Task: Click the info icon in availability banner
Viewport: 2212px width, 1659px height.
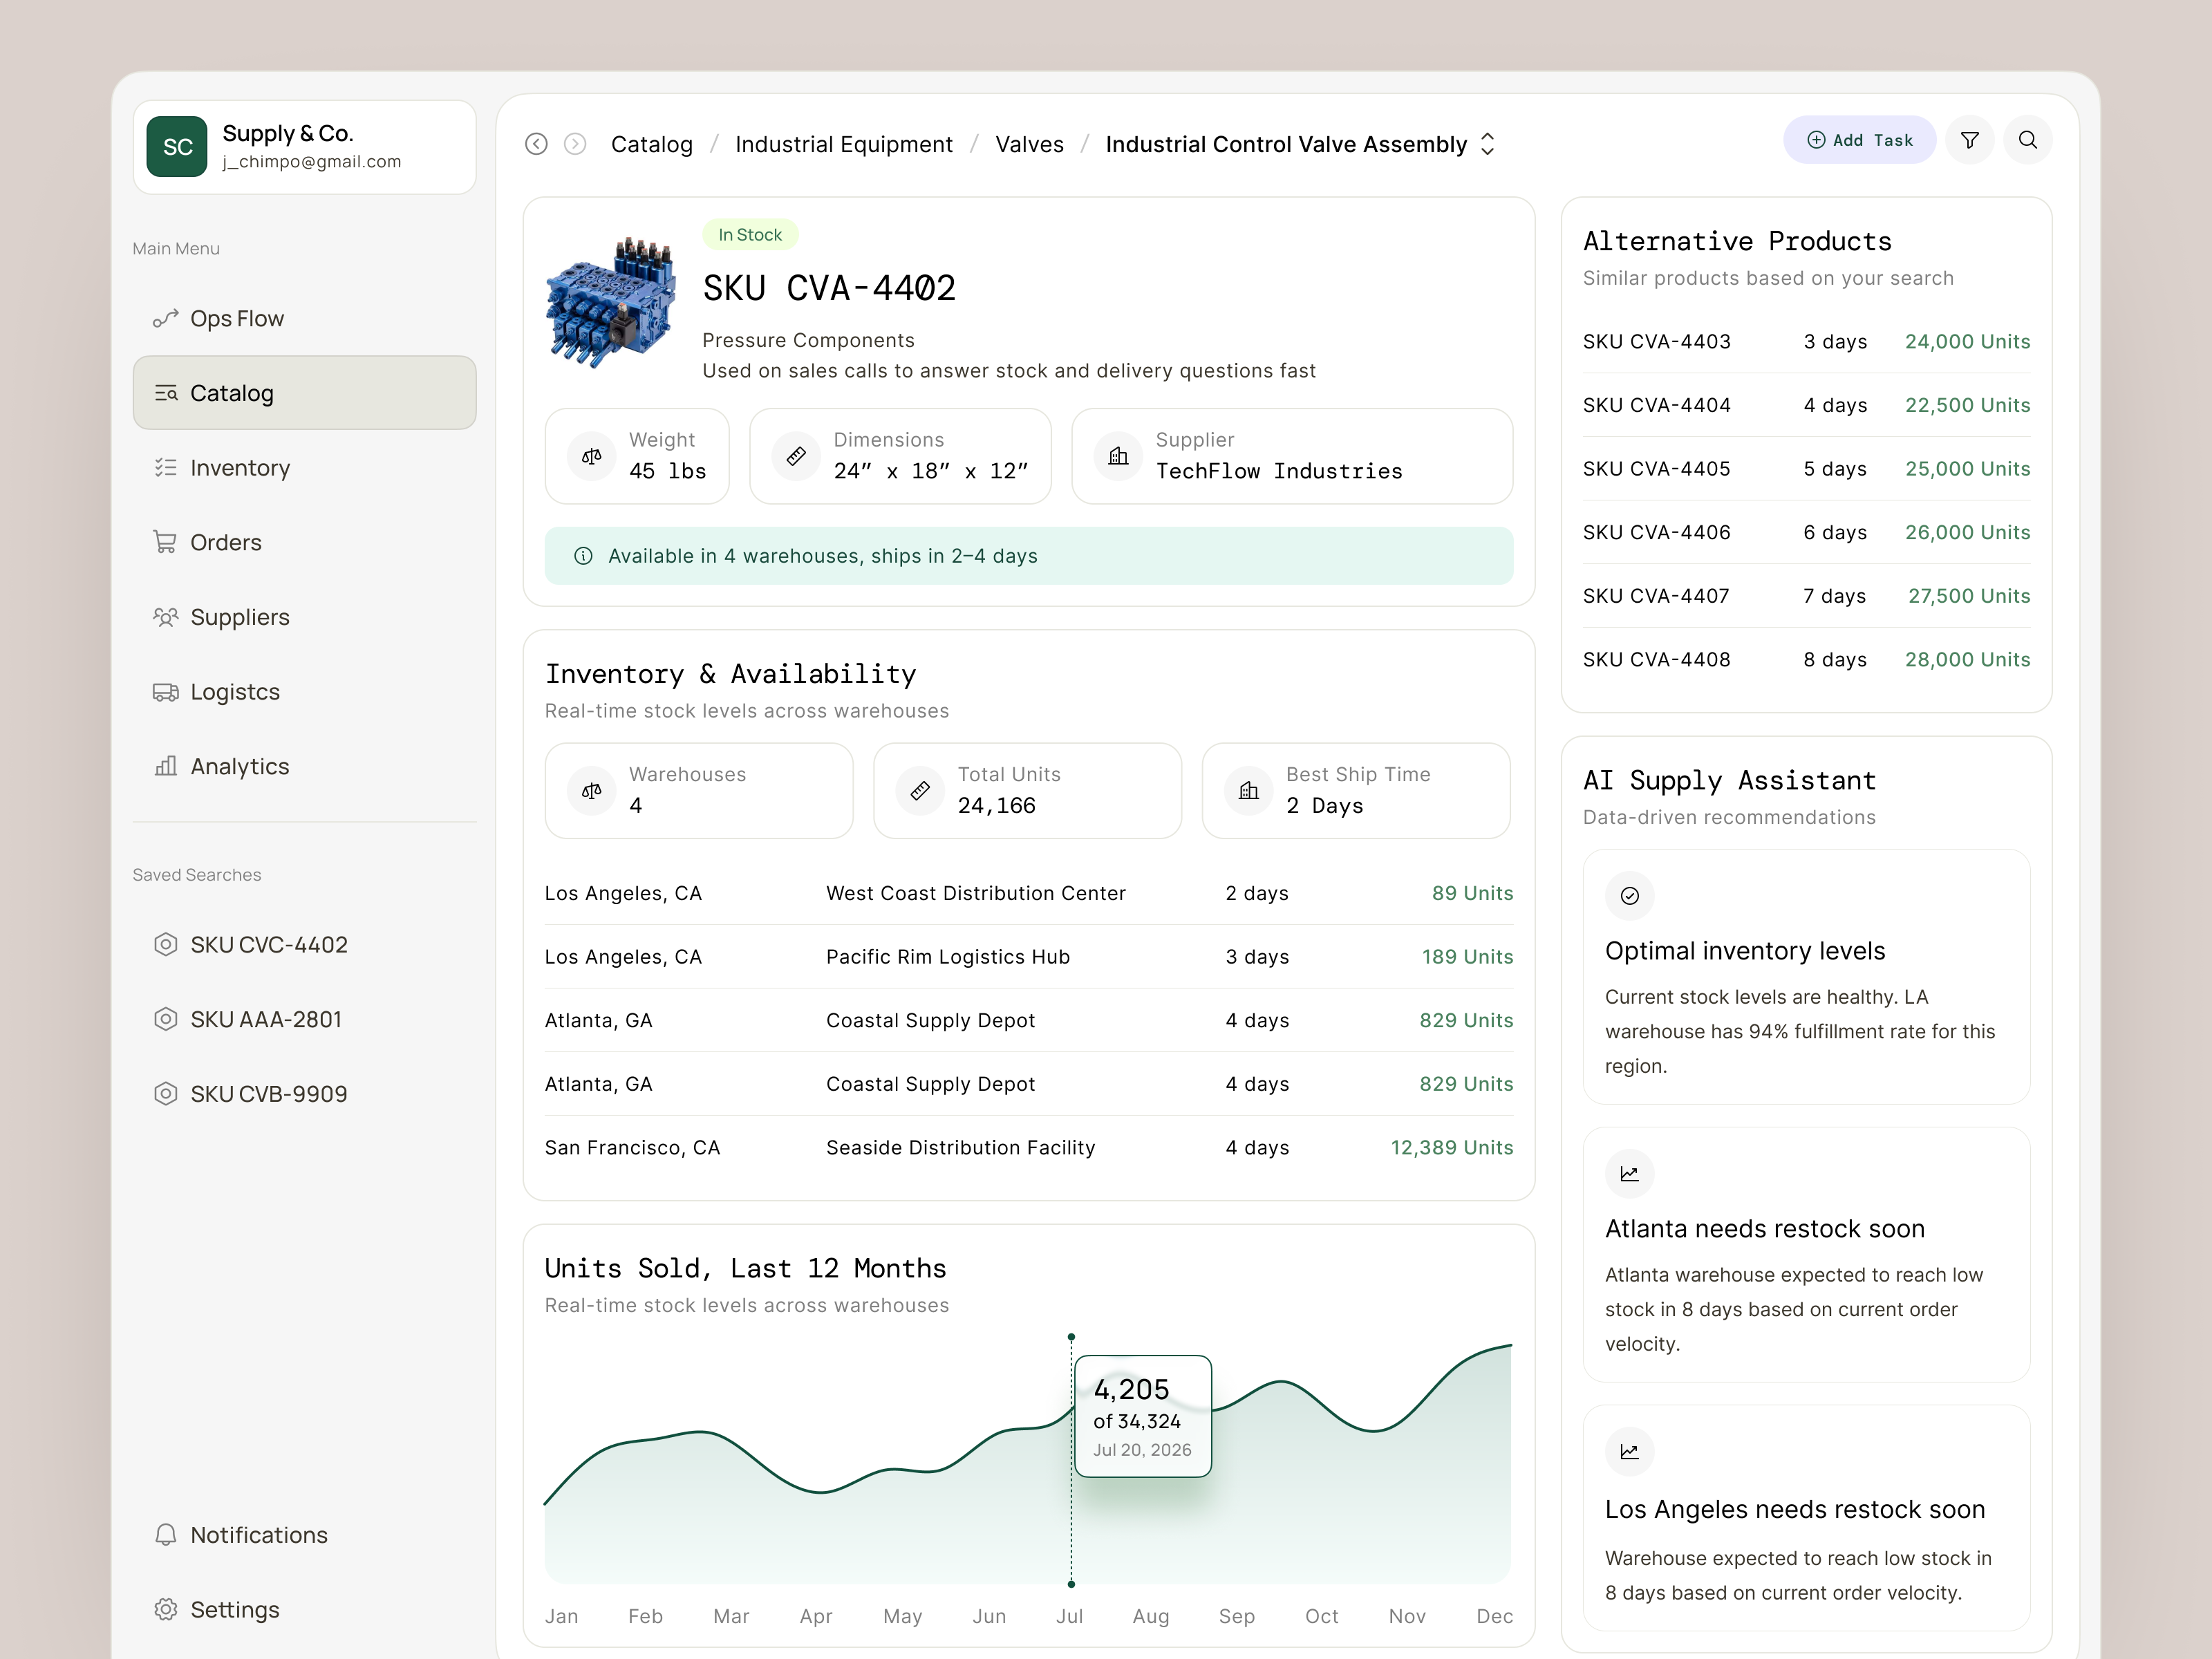Action: (583, 556)
